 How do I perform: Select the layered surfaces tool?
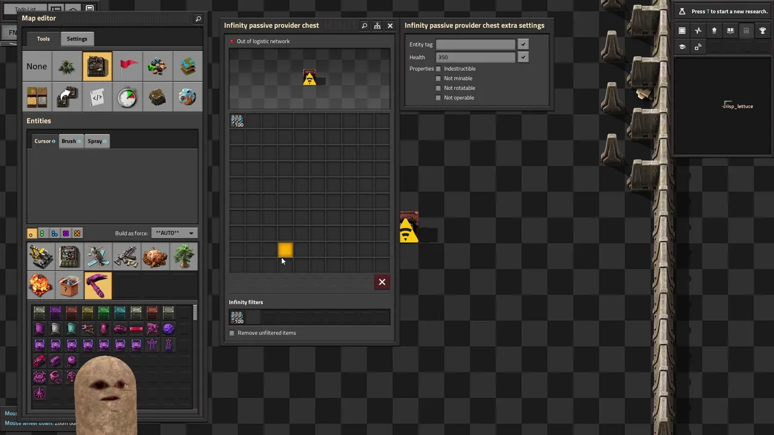187,66
